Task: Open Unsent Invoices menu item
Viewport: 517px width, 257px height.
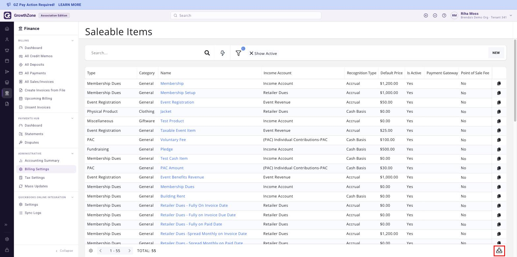Action: (38, 107)
